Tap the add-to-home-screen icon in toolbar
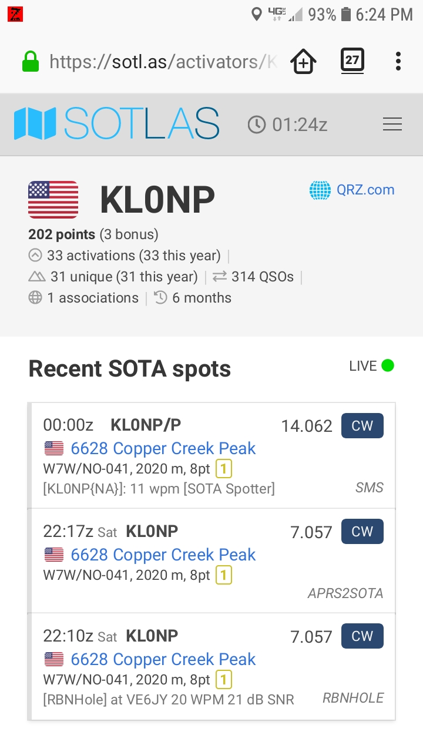The height and width of the screenshot is (752, 423). point(303,61)
